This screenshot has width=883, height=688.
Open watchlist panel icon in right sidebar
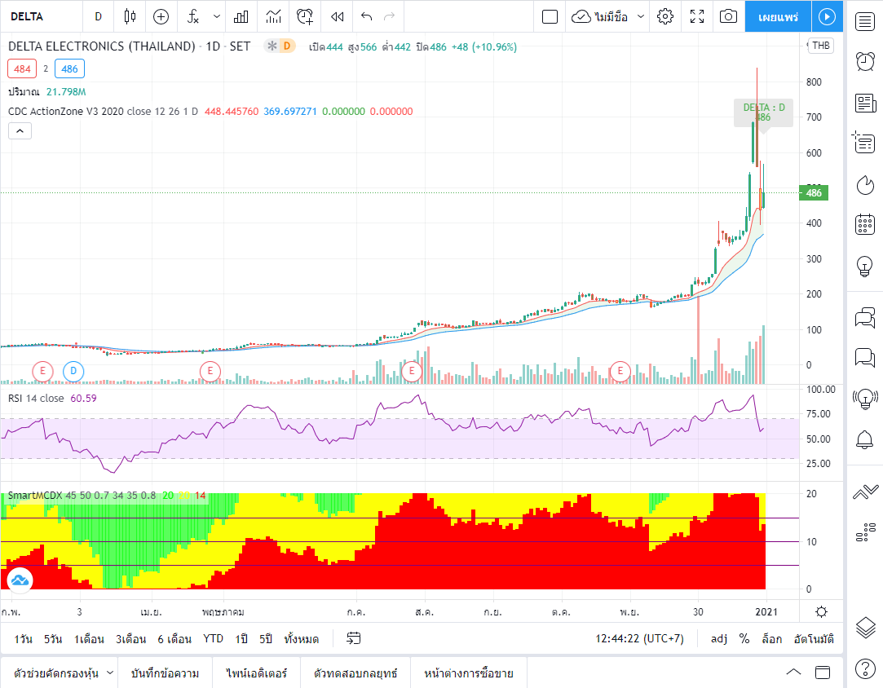[x=865, y=21]
